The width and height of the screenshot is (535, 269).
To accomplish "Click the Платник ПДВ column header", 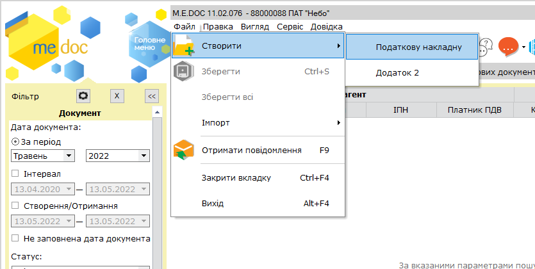I will (x=475, y=110).
